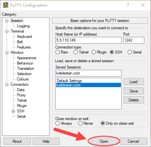This screenshot has width=151, height=147.
Task: Click the Help button
Action: tap(46, 141)
